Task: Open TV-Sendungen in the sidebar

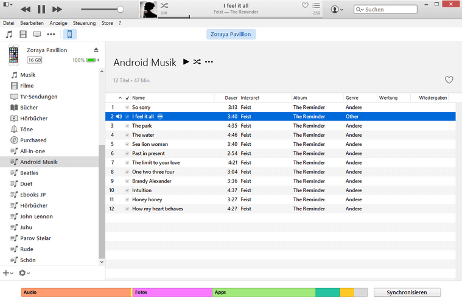Action: click(x=38, y=97)
